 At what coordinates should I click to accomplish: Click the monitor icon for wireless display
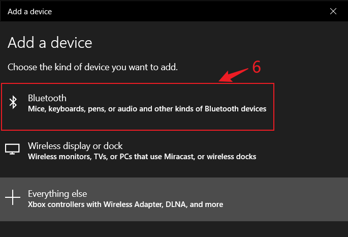click(12, 149)
